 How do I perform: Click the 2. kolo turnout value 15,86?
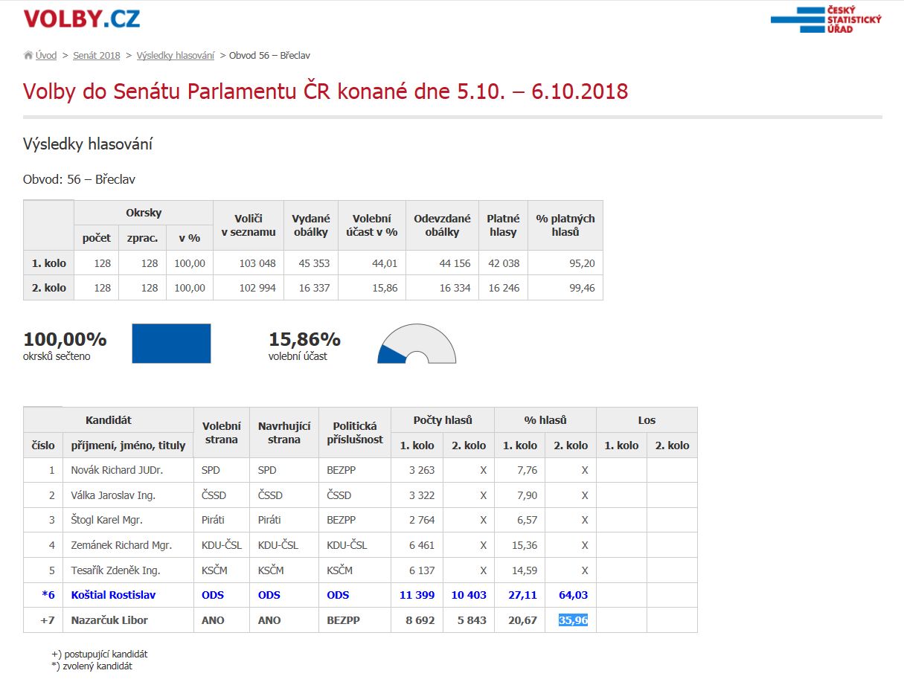(x=385, y=288)
